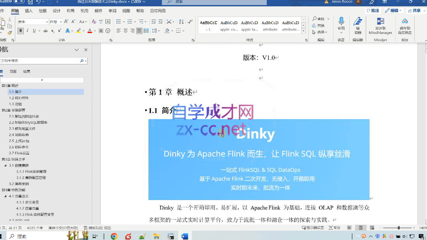The image size is (427, 240).
Task: Toggle Bold formatting button
Action: coord(20,31)
